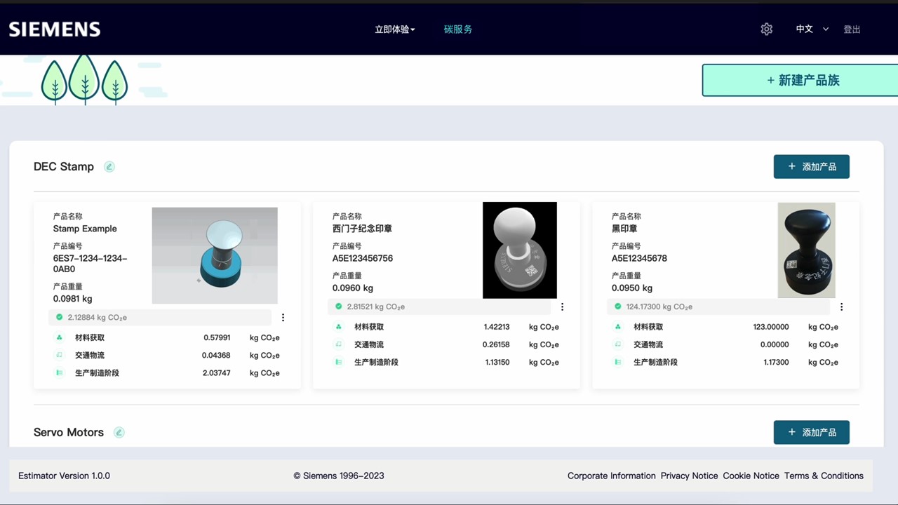Click product number A5E12345678
This screenshot has height=505, width=898.
click(x=639, y=258)
